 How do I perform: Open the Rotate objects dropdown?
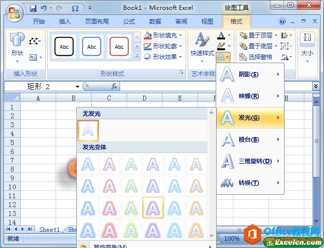287,57
